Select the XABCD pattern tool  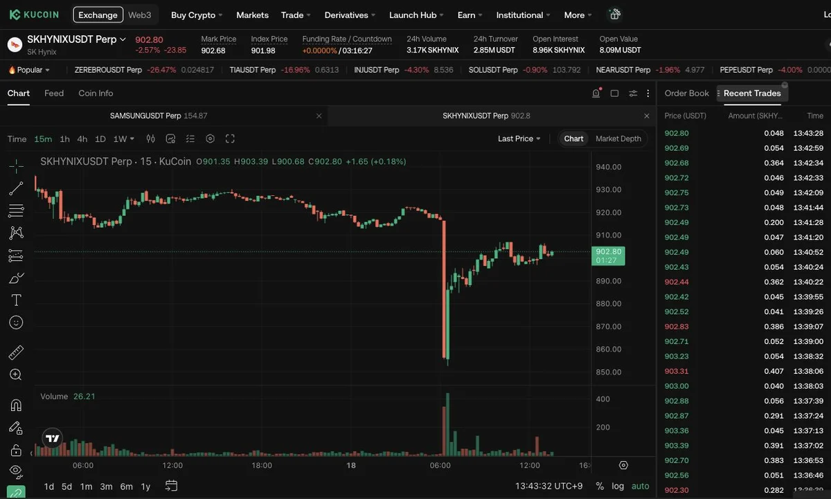point(16,233)
